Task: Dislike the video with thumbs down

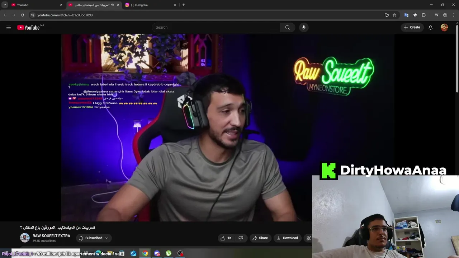Action: (241, 238)
